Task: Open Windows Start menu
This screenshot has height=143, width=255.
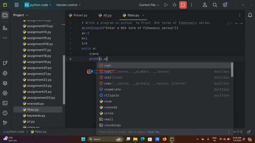Action: pyautogui.click(x=83, y=139)
